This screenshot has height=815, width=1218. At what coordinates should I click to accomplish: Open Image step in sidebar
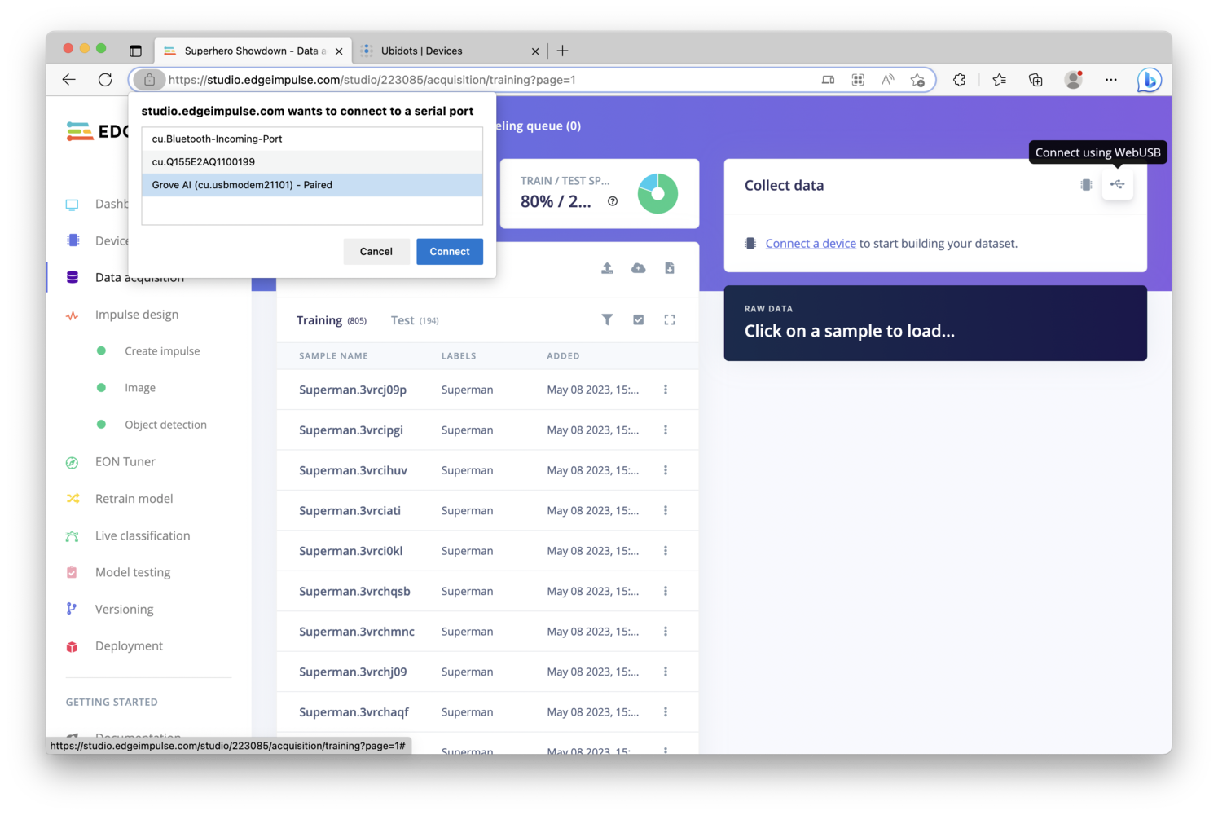point(140,388)
